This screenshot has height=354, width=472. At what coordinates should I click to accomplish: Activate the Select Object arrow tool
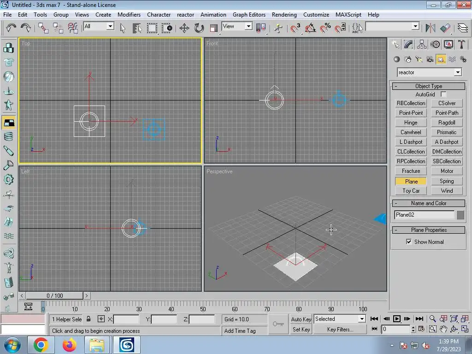click(x=123, y=28)
